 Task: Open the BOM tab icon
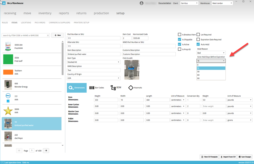coord(113,88)
